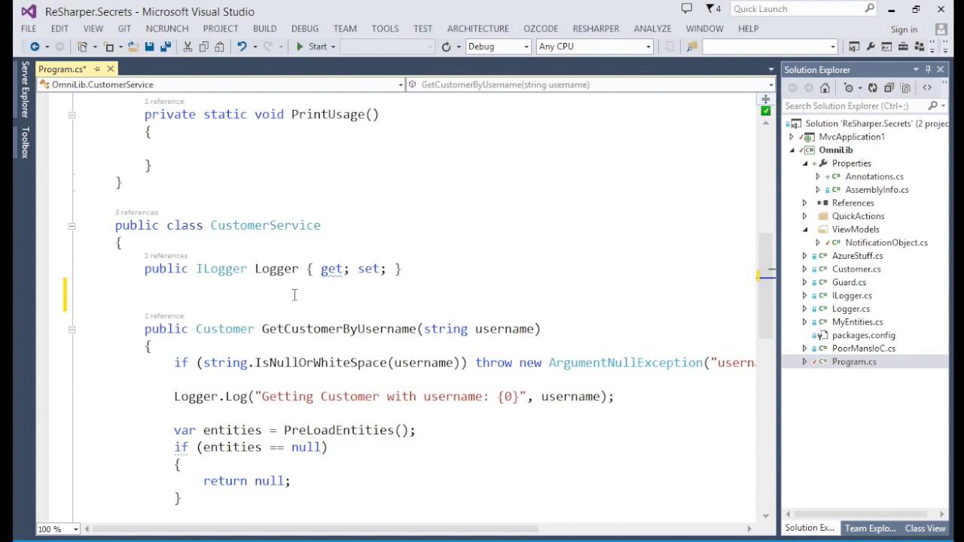Click Collapse All icon in Solution Explorer
Image resolution: width=964 pixels, height=542 pixels.
coord(889,87)
